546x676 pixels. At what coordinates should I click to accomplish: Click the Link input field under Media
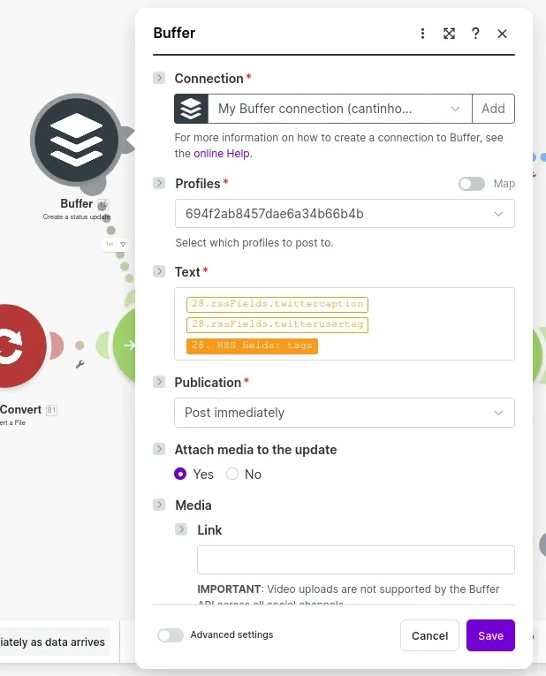click(355, 560)
